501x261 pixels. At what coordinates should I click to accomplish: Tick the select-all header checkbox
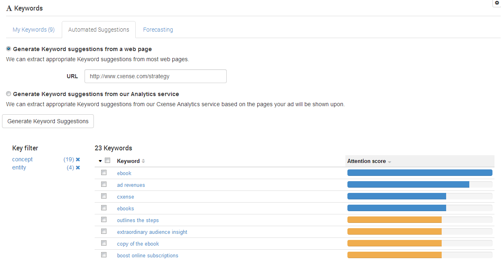[x=108, y=160]
